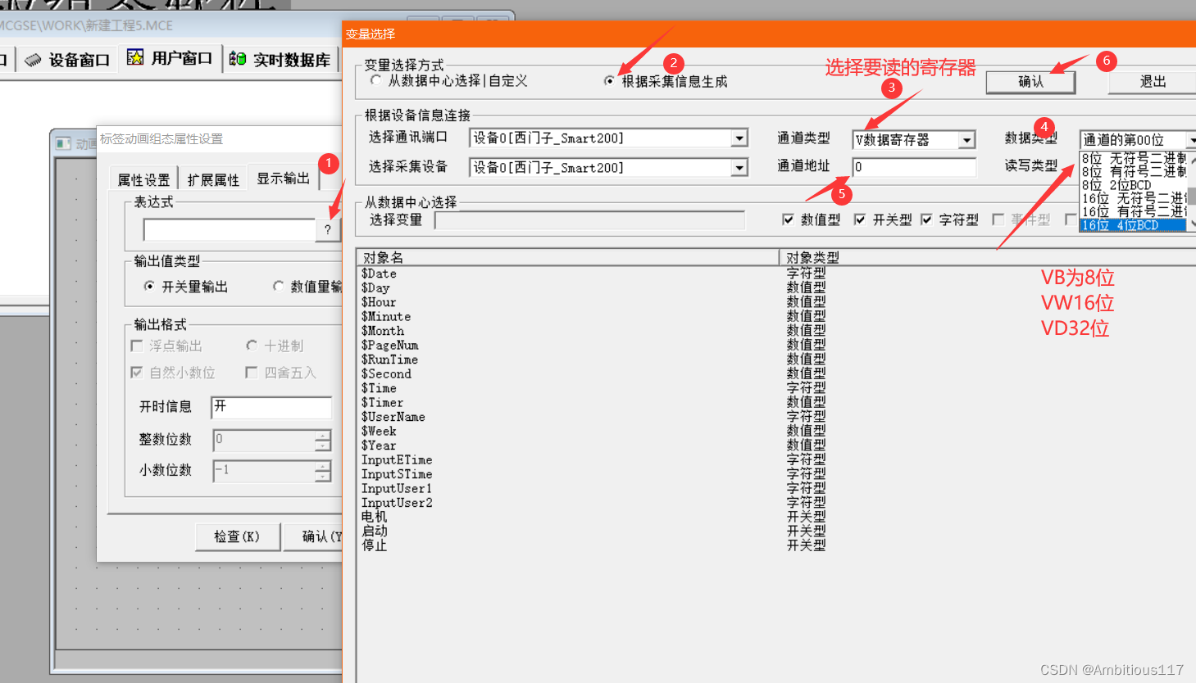Screen dimensions: 1196x683
Task: Open the 实时数据库 toolbar item
Action: (x=280, y=59)
